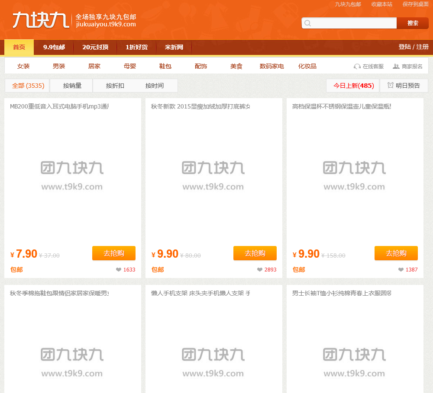Click the 保温杯 product thumbnail
Viewport: 433px width, 393px height.
(x=354, y=176)
